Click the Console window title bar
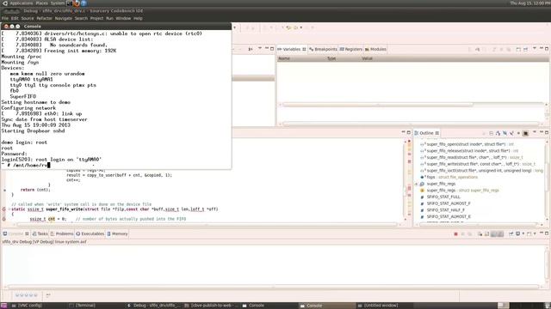 (x=116, y=27)
